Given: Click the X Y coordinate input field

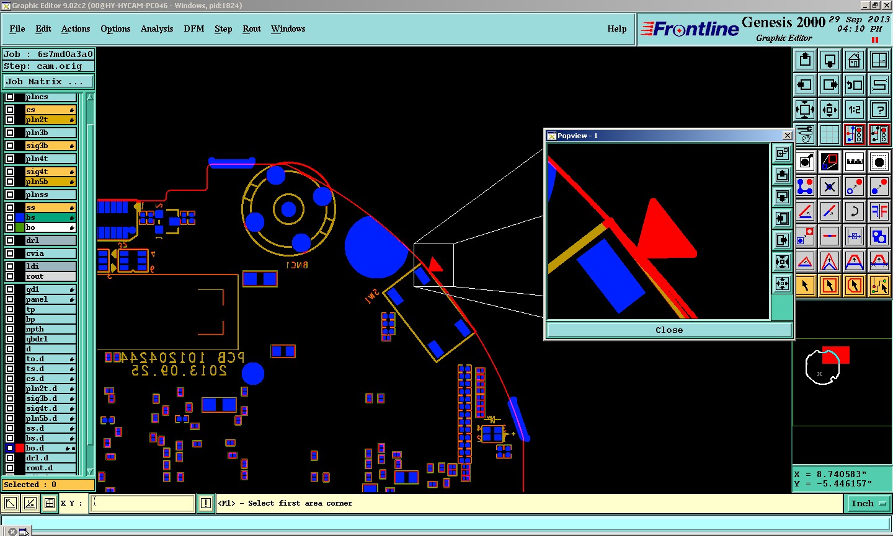Looking at the screenshot, I should coord(143,503).
